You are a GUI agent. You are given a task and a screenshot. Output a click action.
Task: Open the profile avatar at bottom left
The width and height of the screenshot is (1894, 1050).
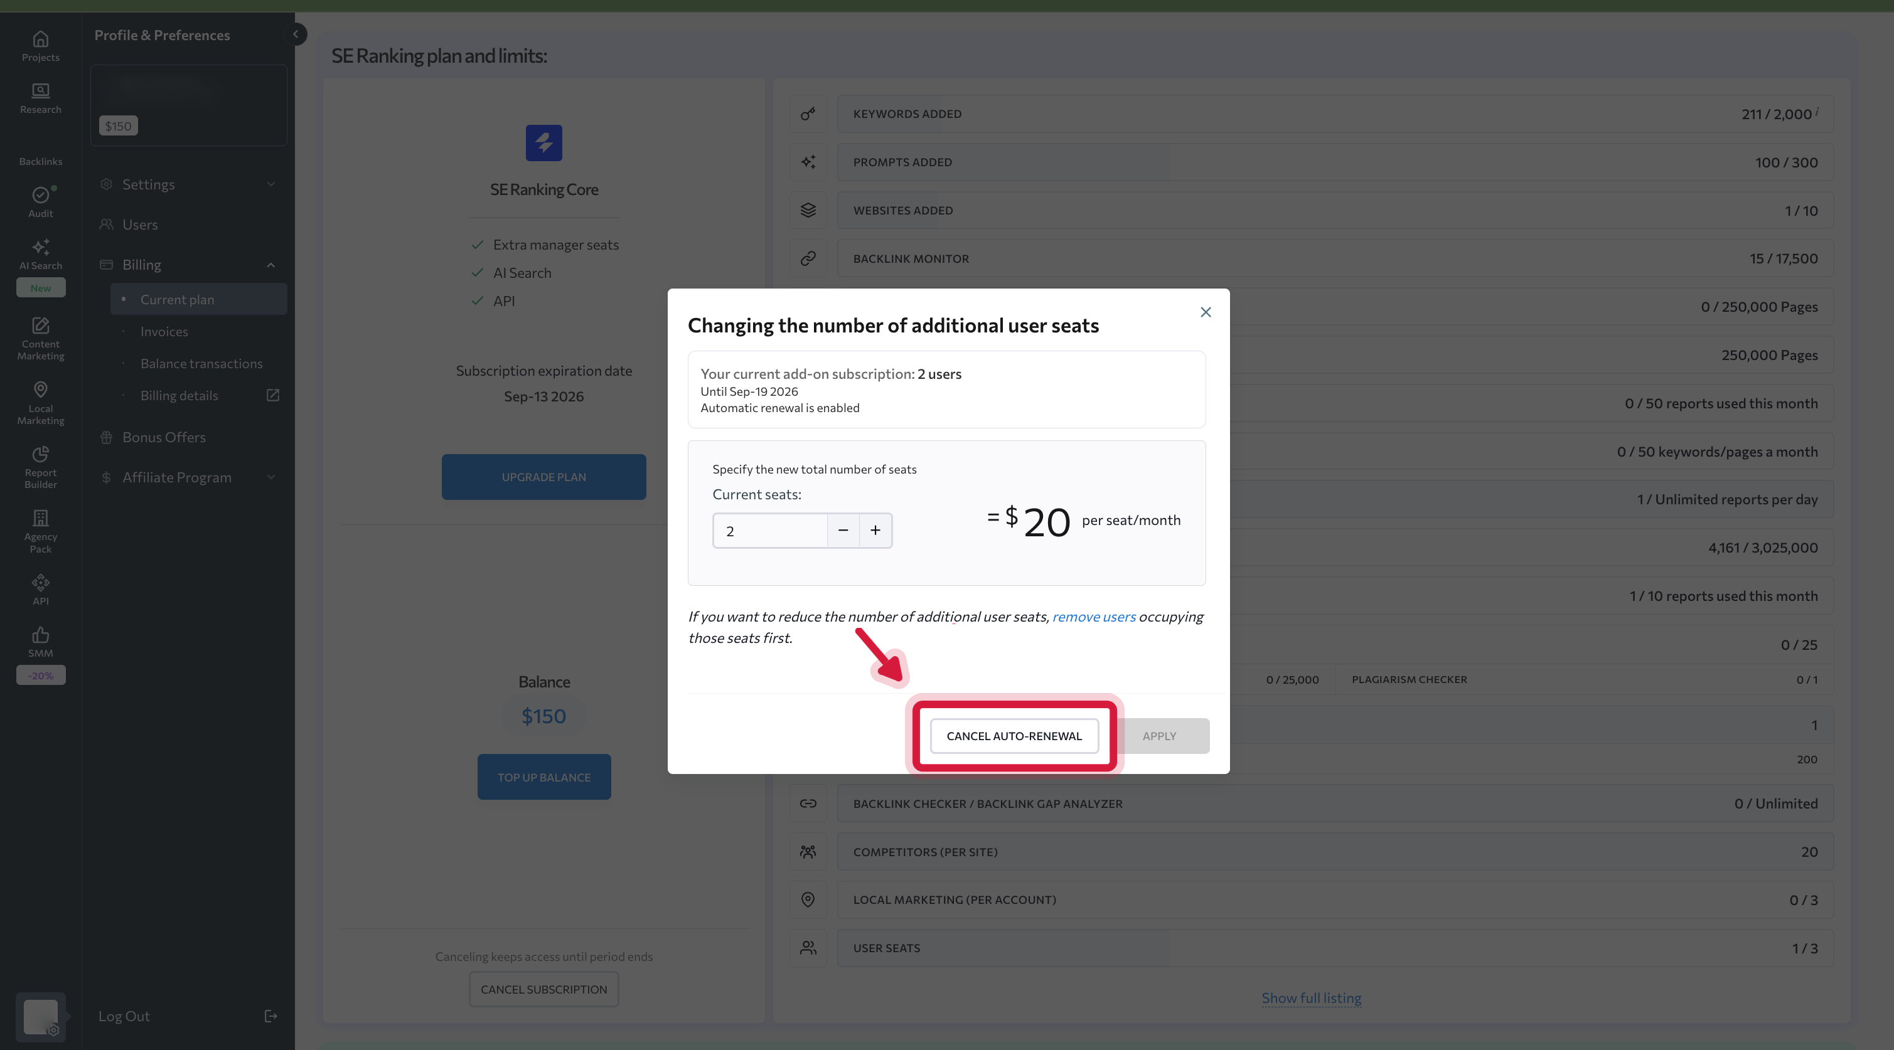(x=40, y=1017)
